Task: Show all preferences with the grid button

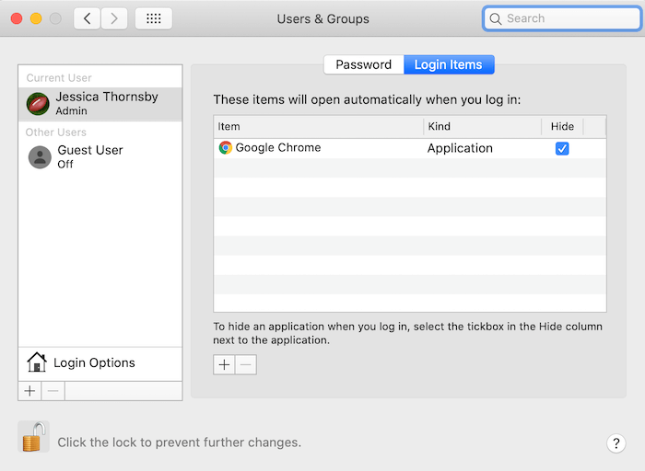Action: coord(154,18)
